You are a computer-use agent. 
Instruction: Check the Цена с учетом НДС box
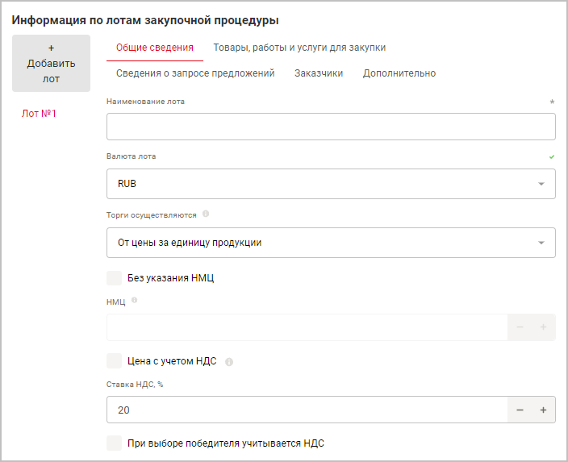coord(114,361)
